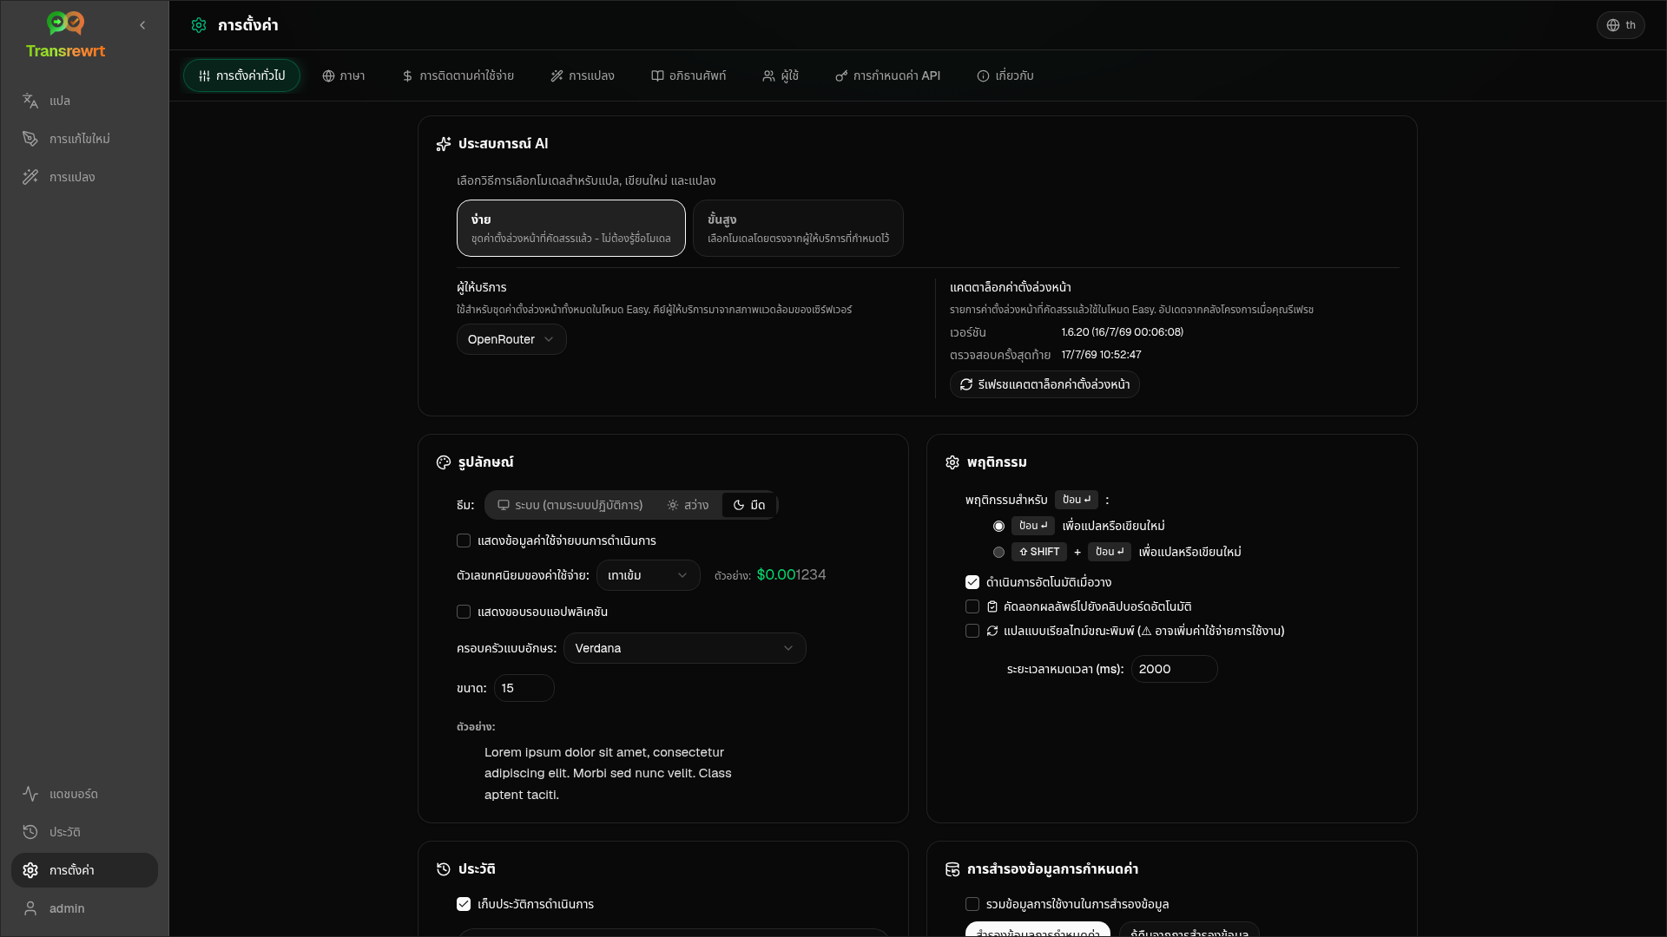This screenshot has height=937, width=1667.
Task: Toggle แปลแบบเรียลไทม์ขณะพิมพ์ checkbox
Action: click(x=972, y=631)
